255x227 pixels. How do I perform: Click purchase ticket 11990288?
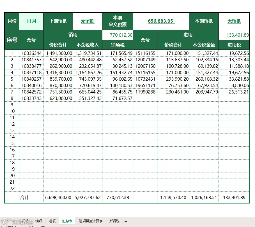pyautogui.click(x=145, y=92)
